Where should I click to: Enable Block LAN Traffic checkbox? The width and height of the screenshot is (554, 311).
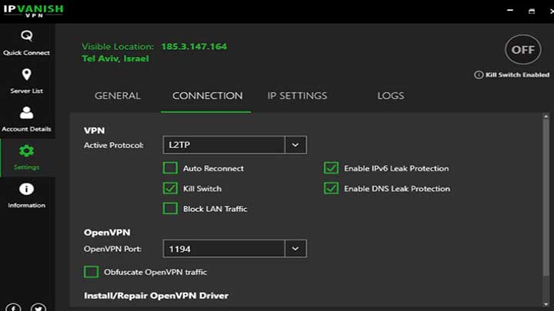(170, 208)
